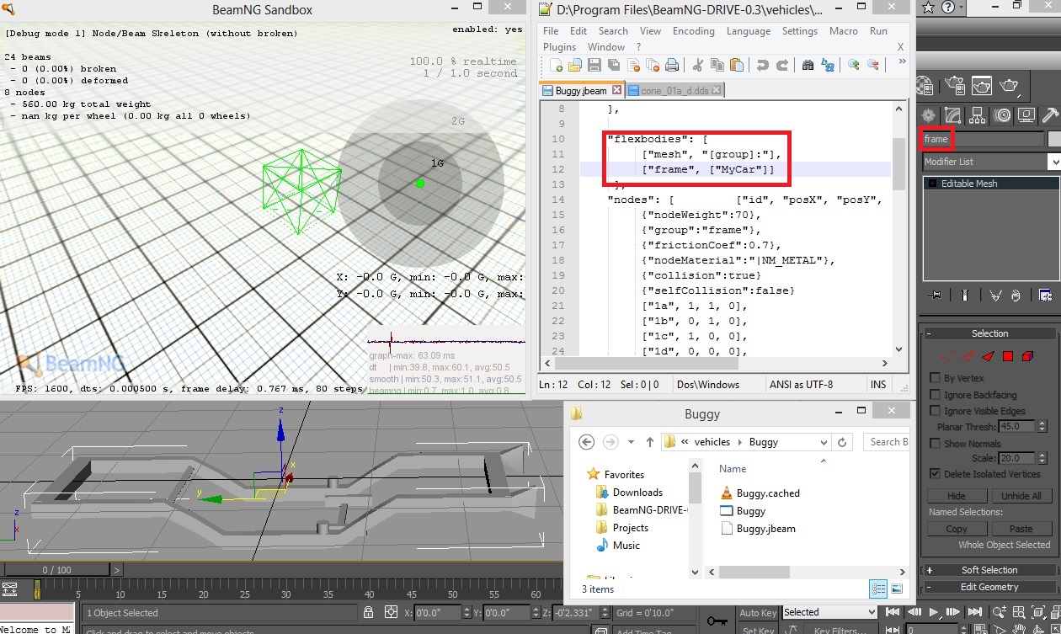The height and width of the screenshot is (634, 1061).
Task: Enable By Vertex checkbox
Action: click(935, 378)
